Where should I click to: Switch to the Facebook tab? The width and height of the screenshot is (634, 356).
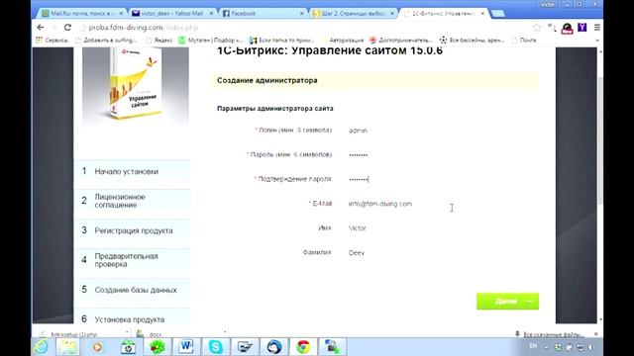click(x=262, y=13)
